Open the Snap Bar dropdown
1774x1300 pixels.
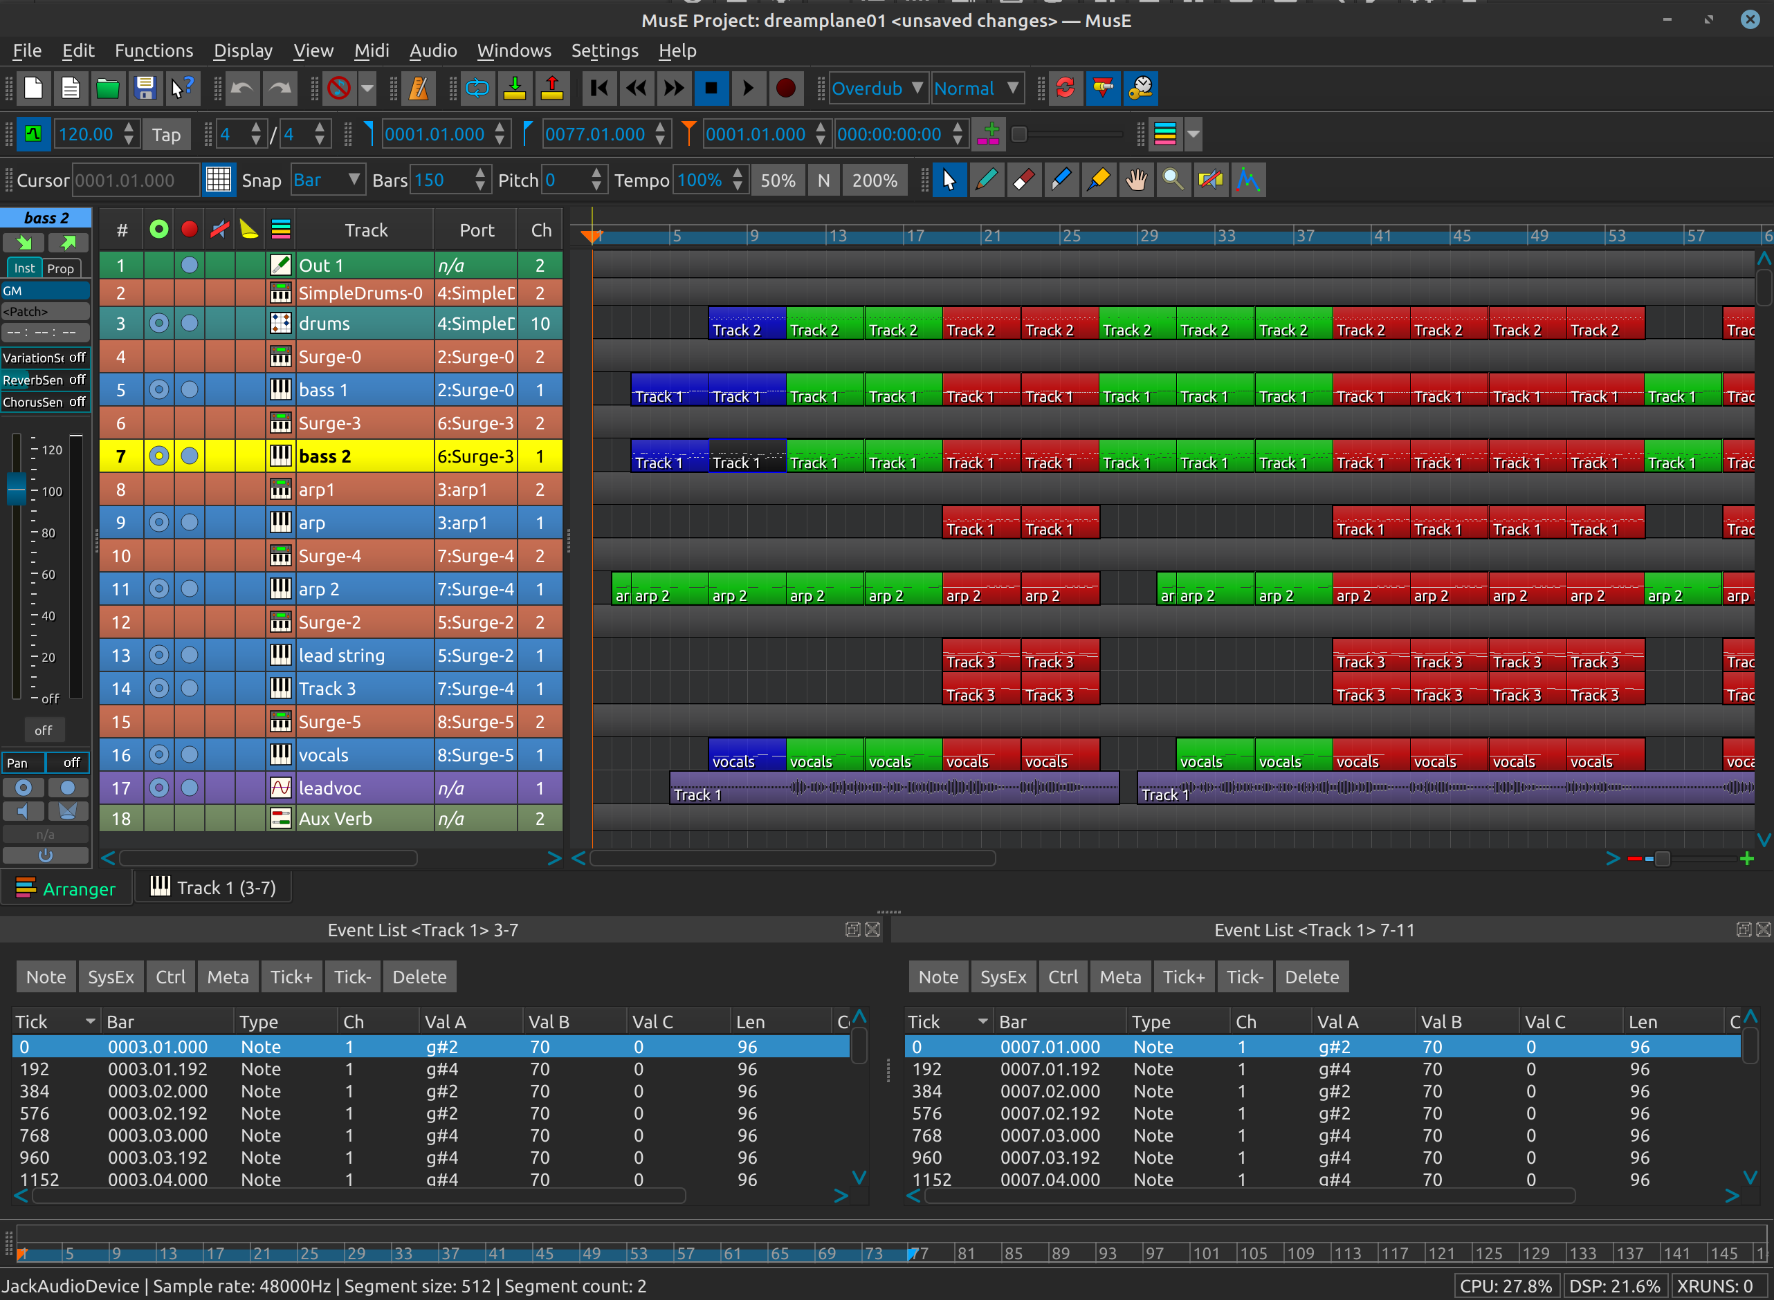pyautogui.click(x=326, y=180)
